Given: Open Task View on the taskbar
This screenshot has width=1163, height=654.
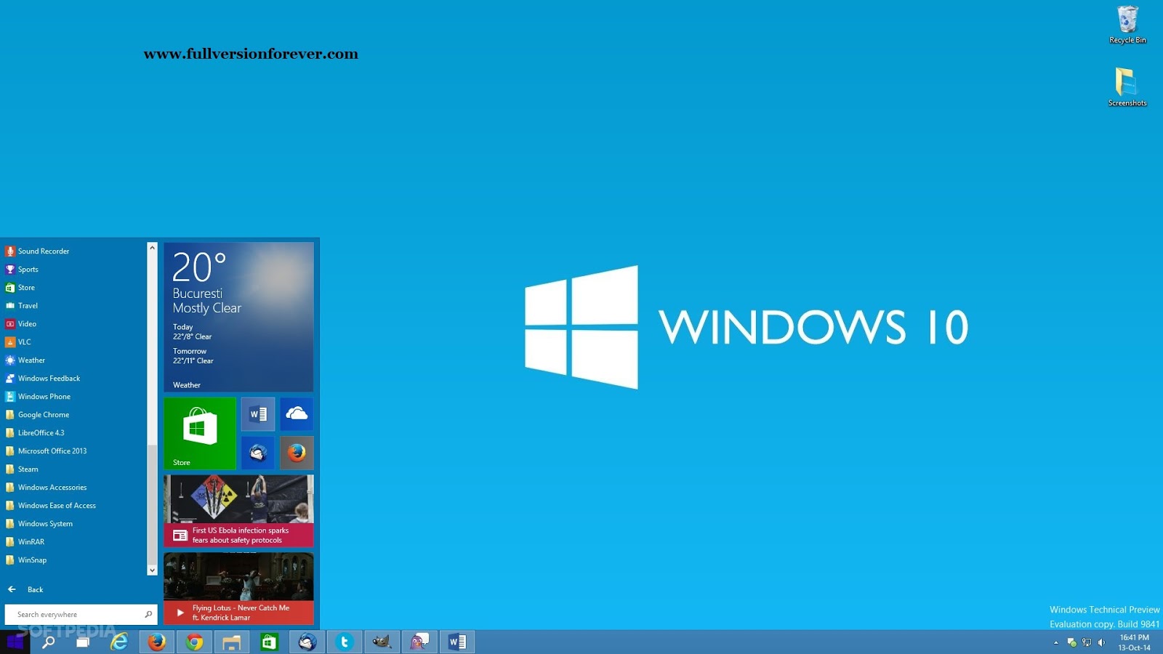Looking at the screenshot, I should point(83,642).
